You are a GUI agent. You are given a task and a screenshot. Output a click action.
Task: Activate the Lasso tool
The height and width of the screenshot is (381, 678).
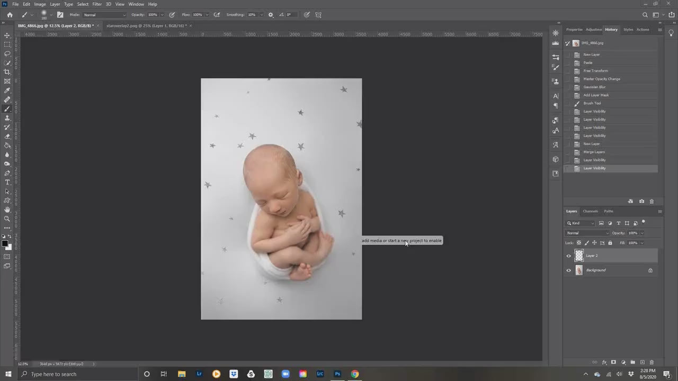(7, 53)
